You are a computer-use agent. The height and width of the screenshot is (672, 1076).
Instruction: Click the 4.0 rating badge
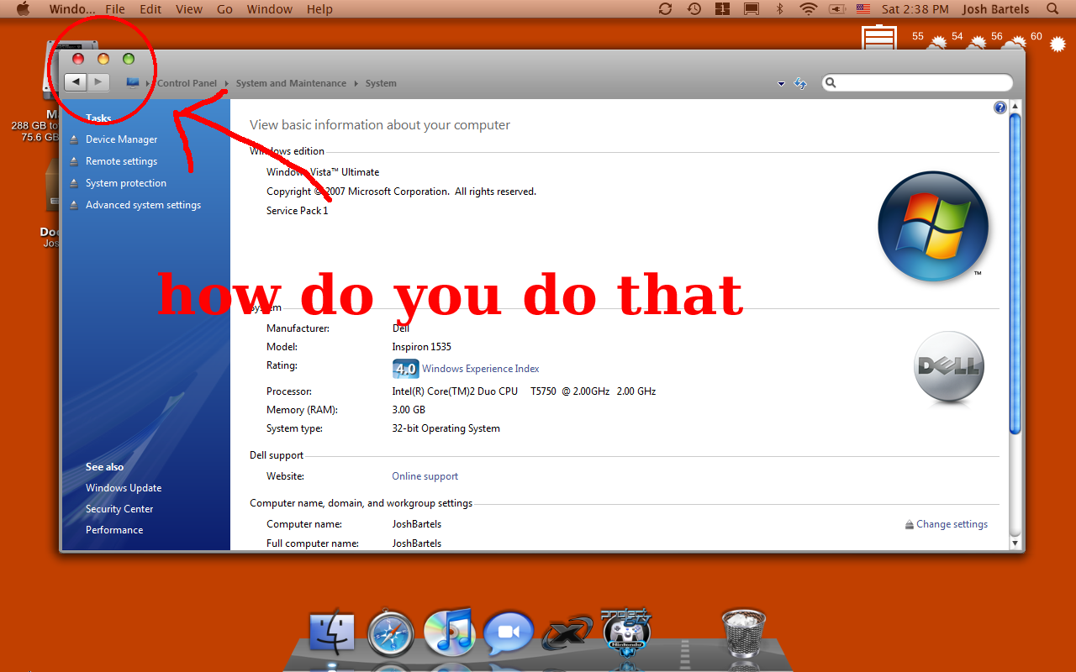pos(405,369)
